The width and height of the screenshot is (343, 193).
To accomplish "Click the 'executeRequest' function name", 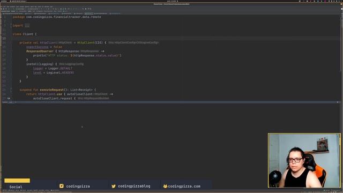I will point(51,90).
